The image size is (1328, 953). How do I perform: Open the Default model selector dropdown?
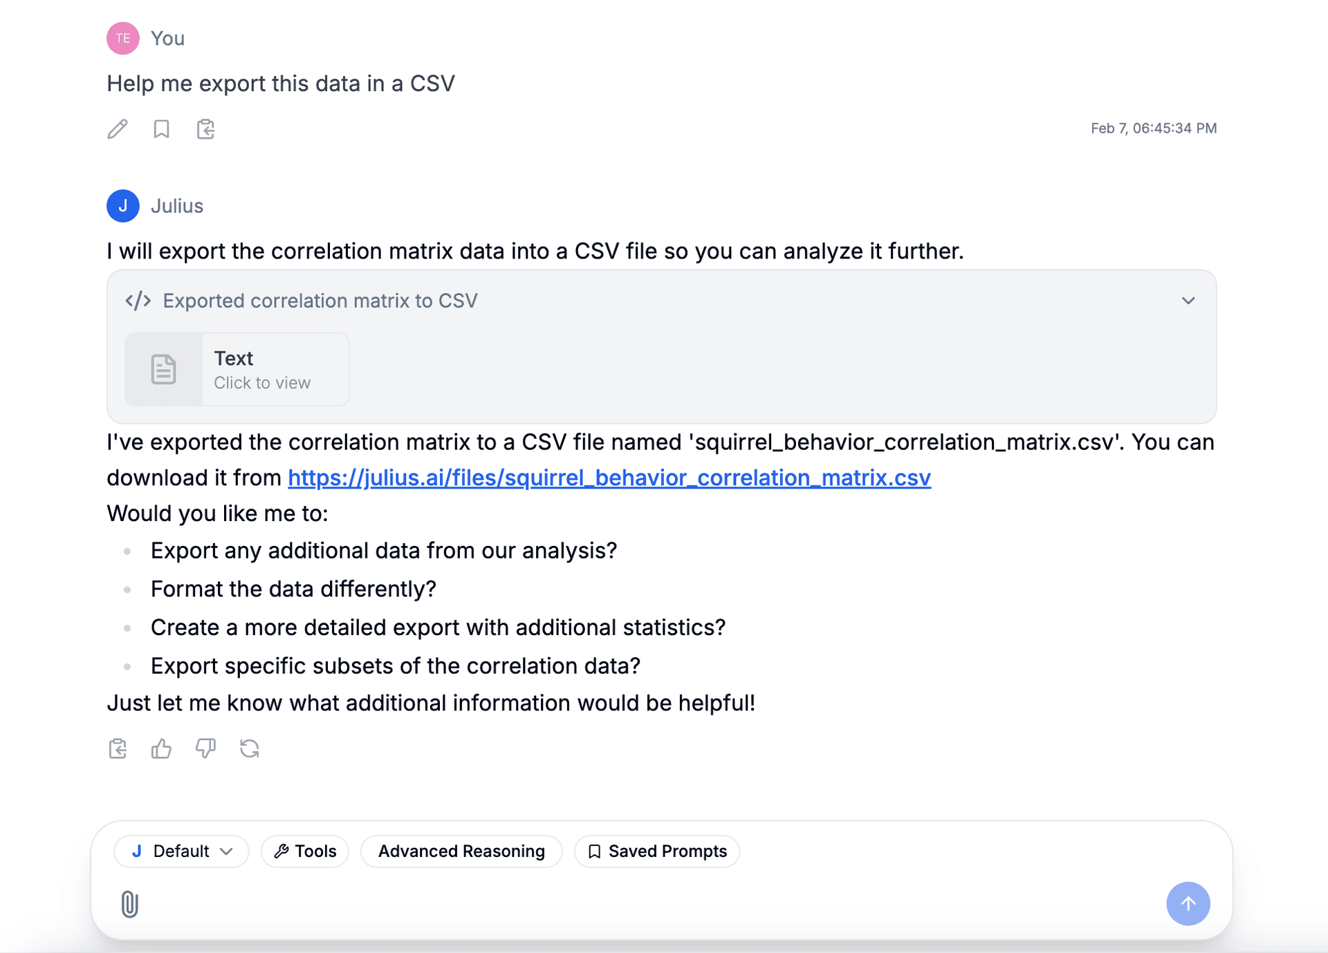181,851
